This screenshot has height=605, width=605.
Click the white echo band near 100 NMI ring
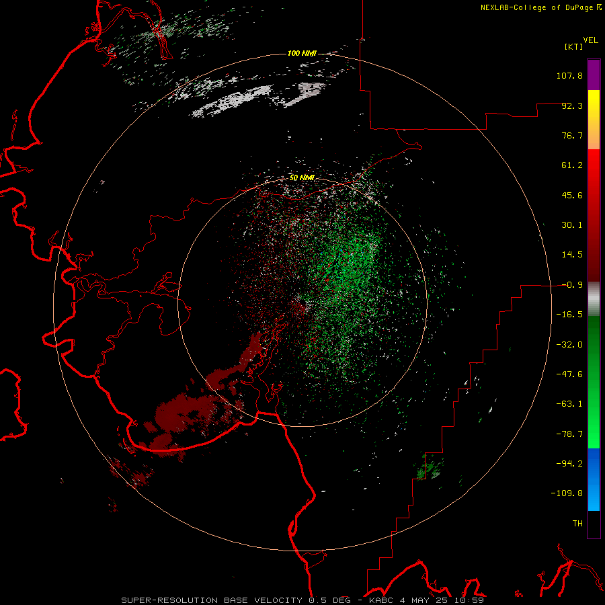[231, 101]
